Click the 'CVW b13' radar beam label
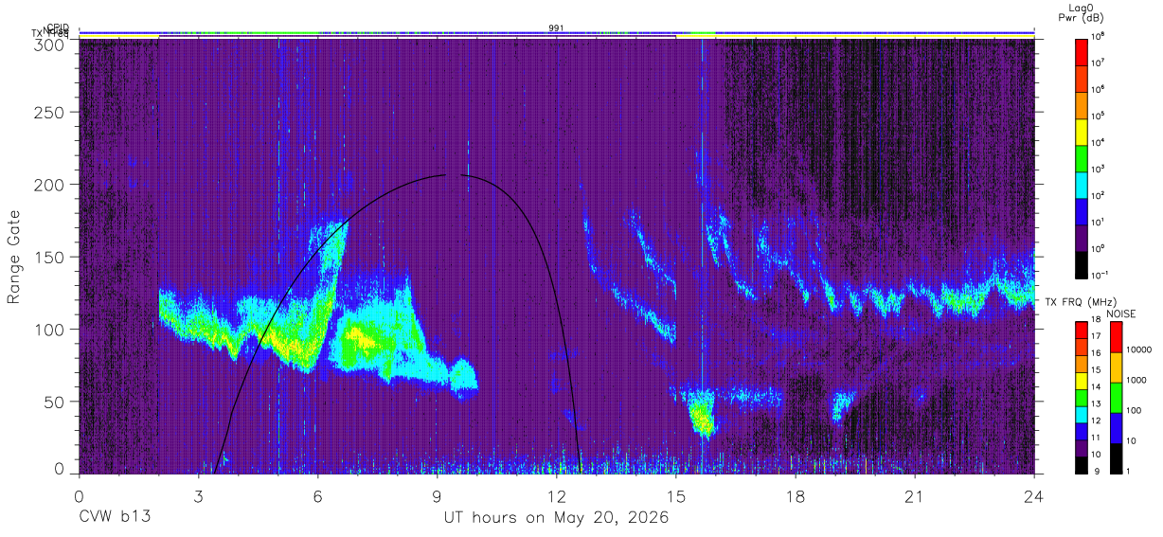 114,518
